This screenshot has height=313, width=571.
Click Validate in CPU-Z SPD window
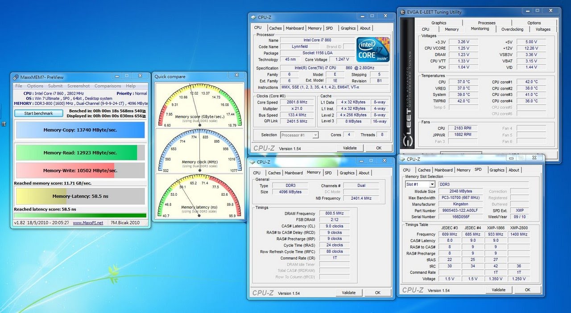click(x=499, y=290)
